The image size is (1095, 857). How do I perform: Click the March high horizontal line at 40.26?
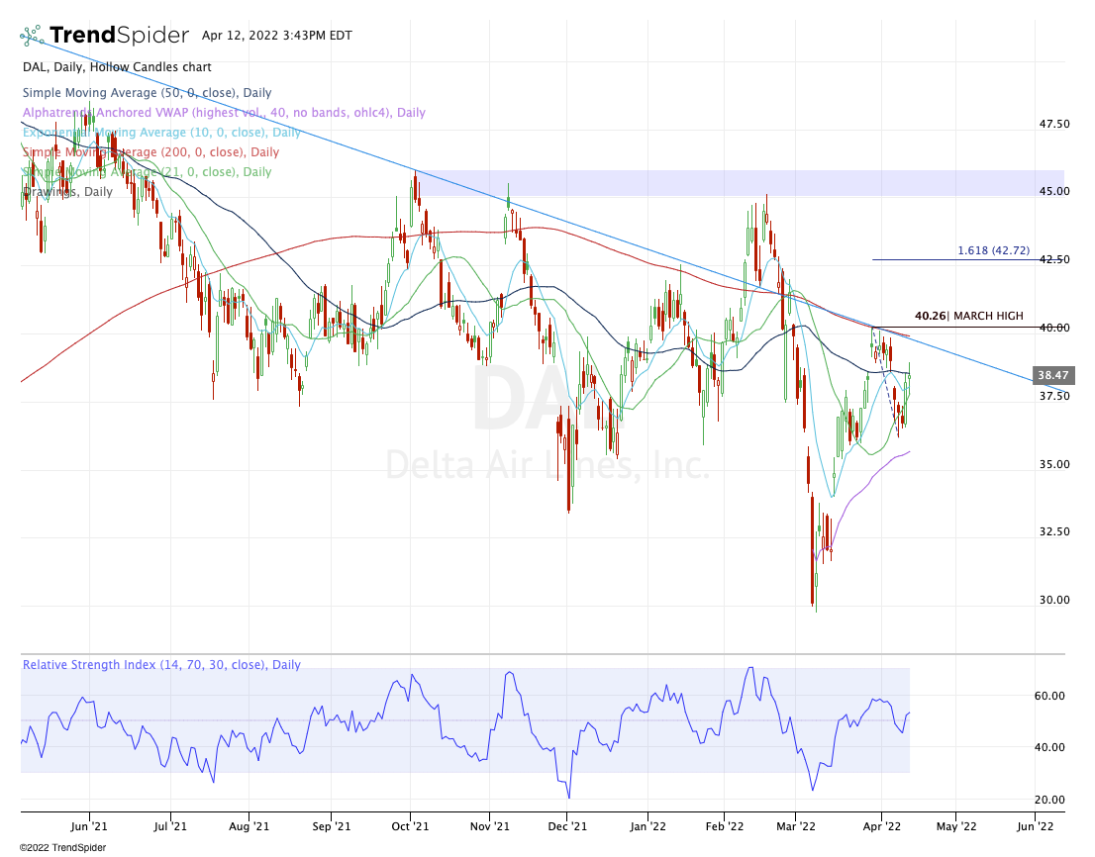[x=967, y=328]
